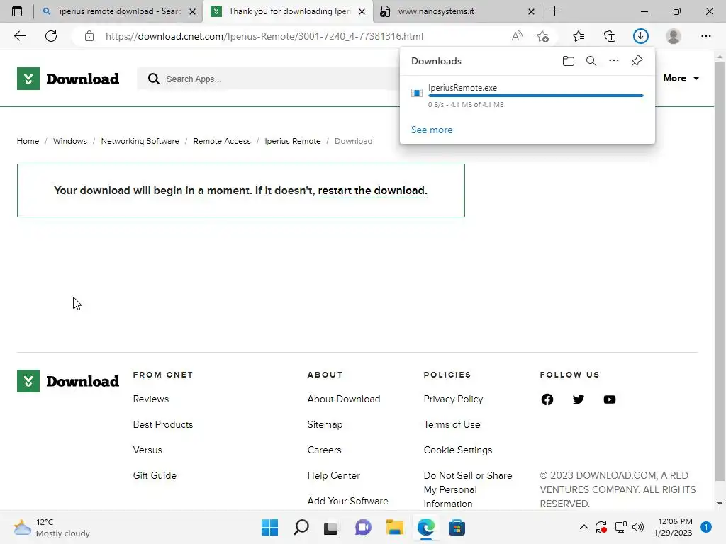This screenshot has height=544, width=726.
Task: Open Edge Settings and more menu
Action: [x=705, y=36]
